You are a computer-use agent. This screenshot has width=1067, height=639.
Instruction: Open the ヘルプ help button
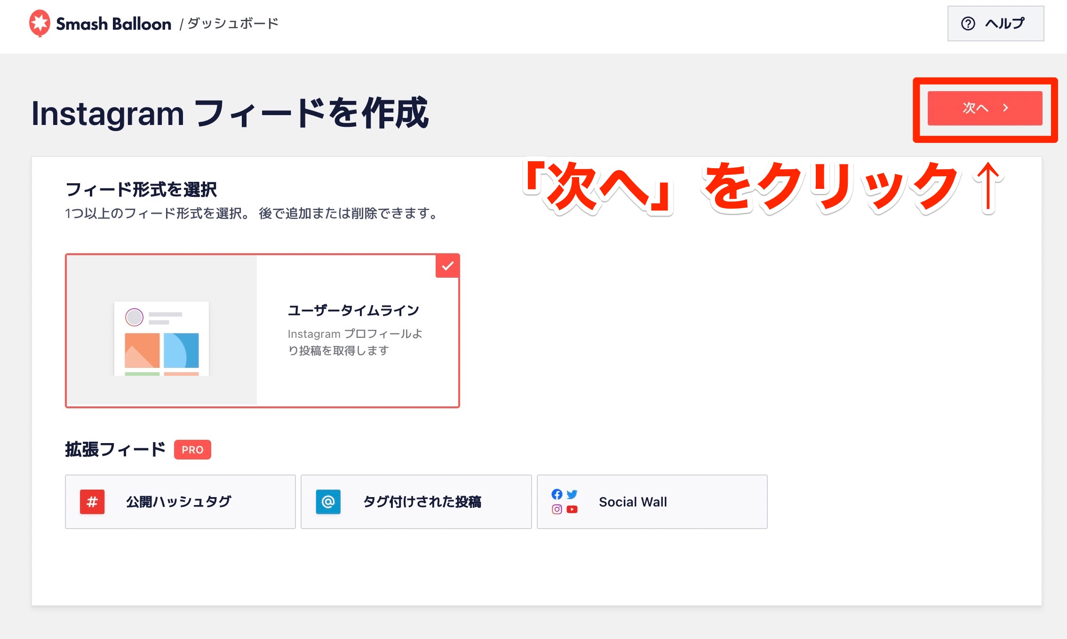[995, 23]
